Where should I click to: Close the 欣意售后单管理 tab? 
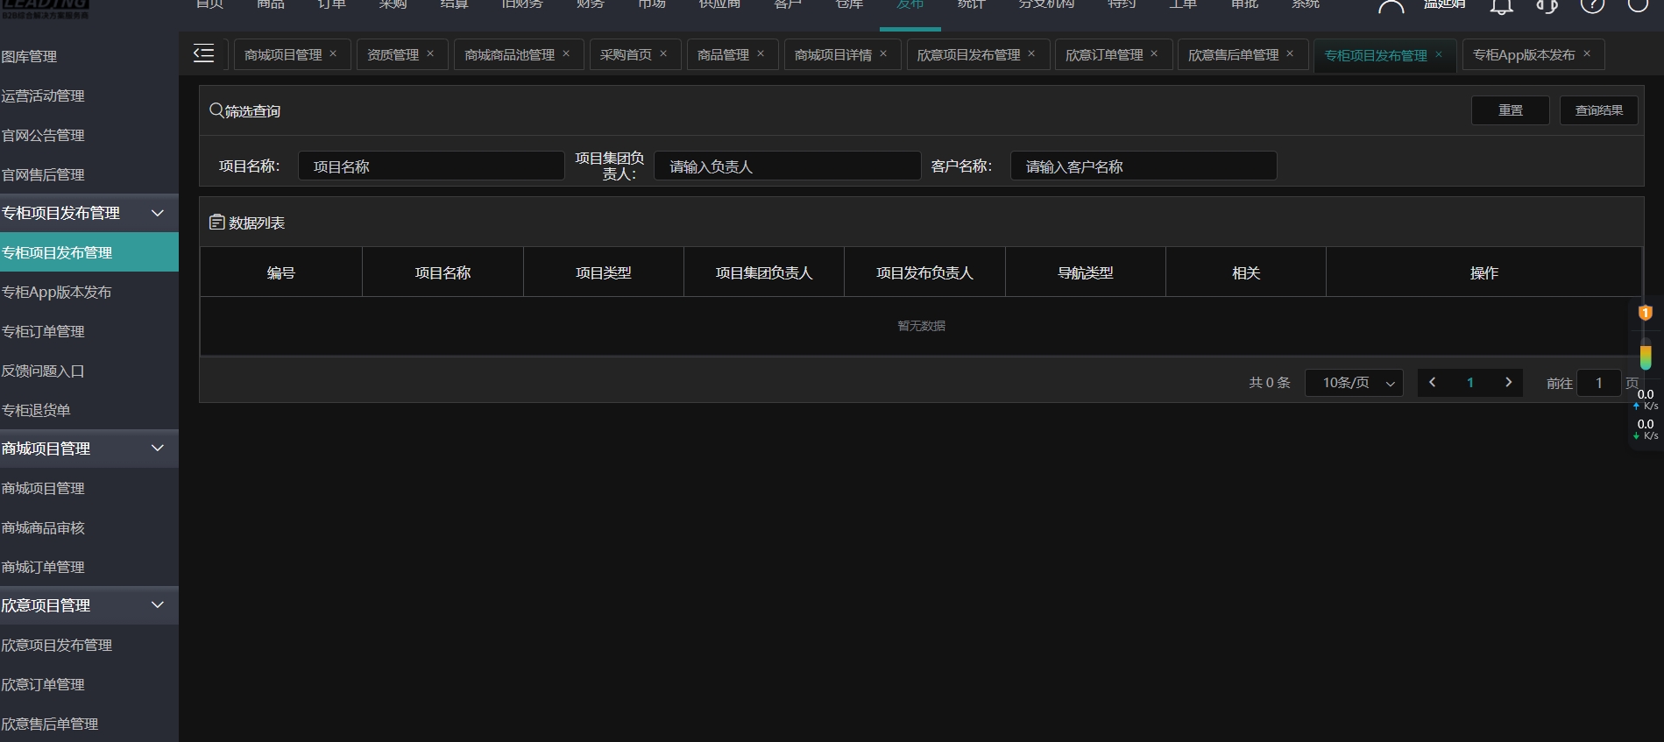coord(1290,53)
